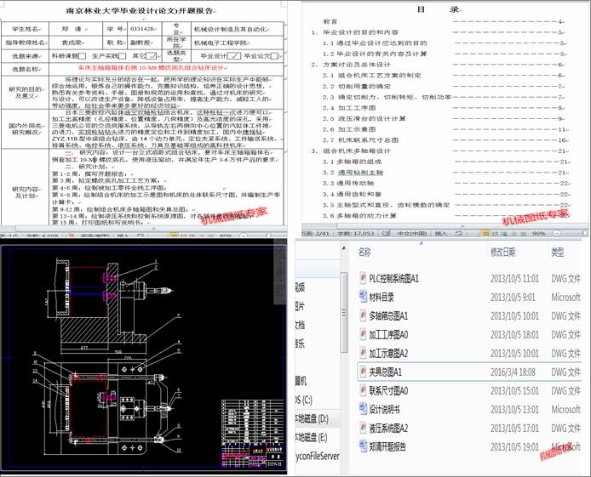Open yconFileServer in explorer navigation pane
Viewport: 591px width, 477px height.
click(x=318, y=456)
